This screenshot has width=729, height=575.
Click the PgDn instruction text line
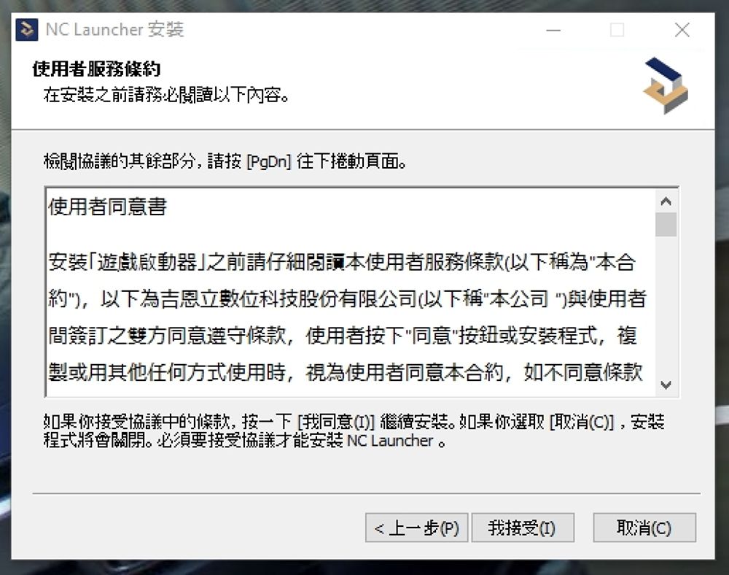[x=225, y=161]
